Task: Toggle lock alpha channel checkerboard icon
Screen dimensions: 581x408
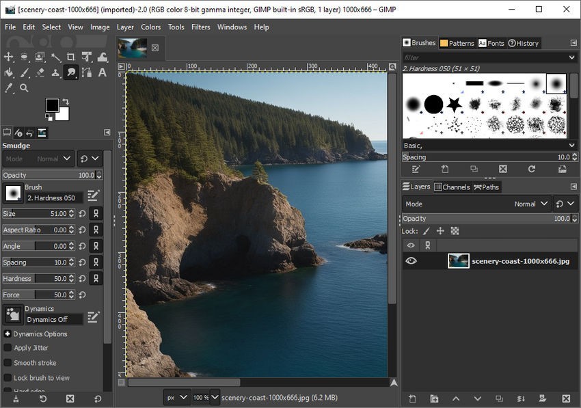Action: (x=455, y=231)
